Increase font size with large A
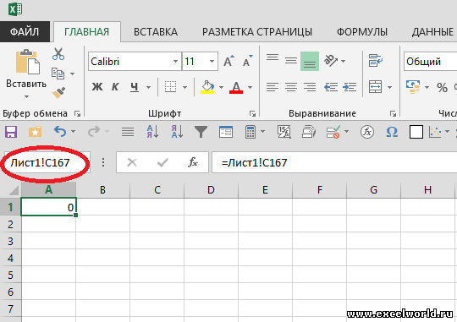The width and height of the screenshot is (457, 322). click(x=228, y=61)
